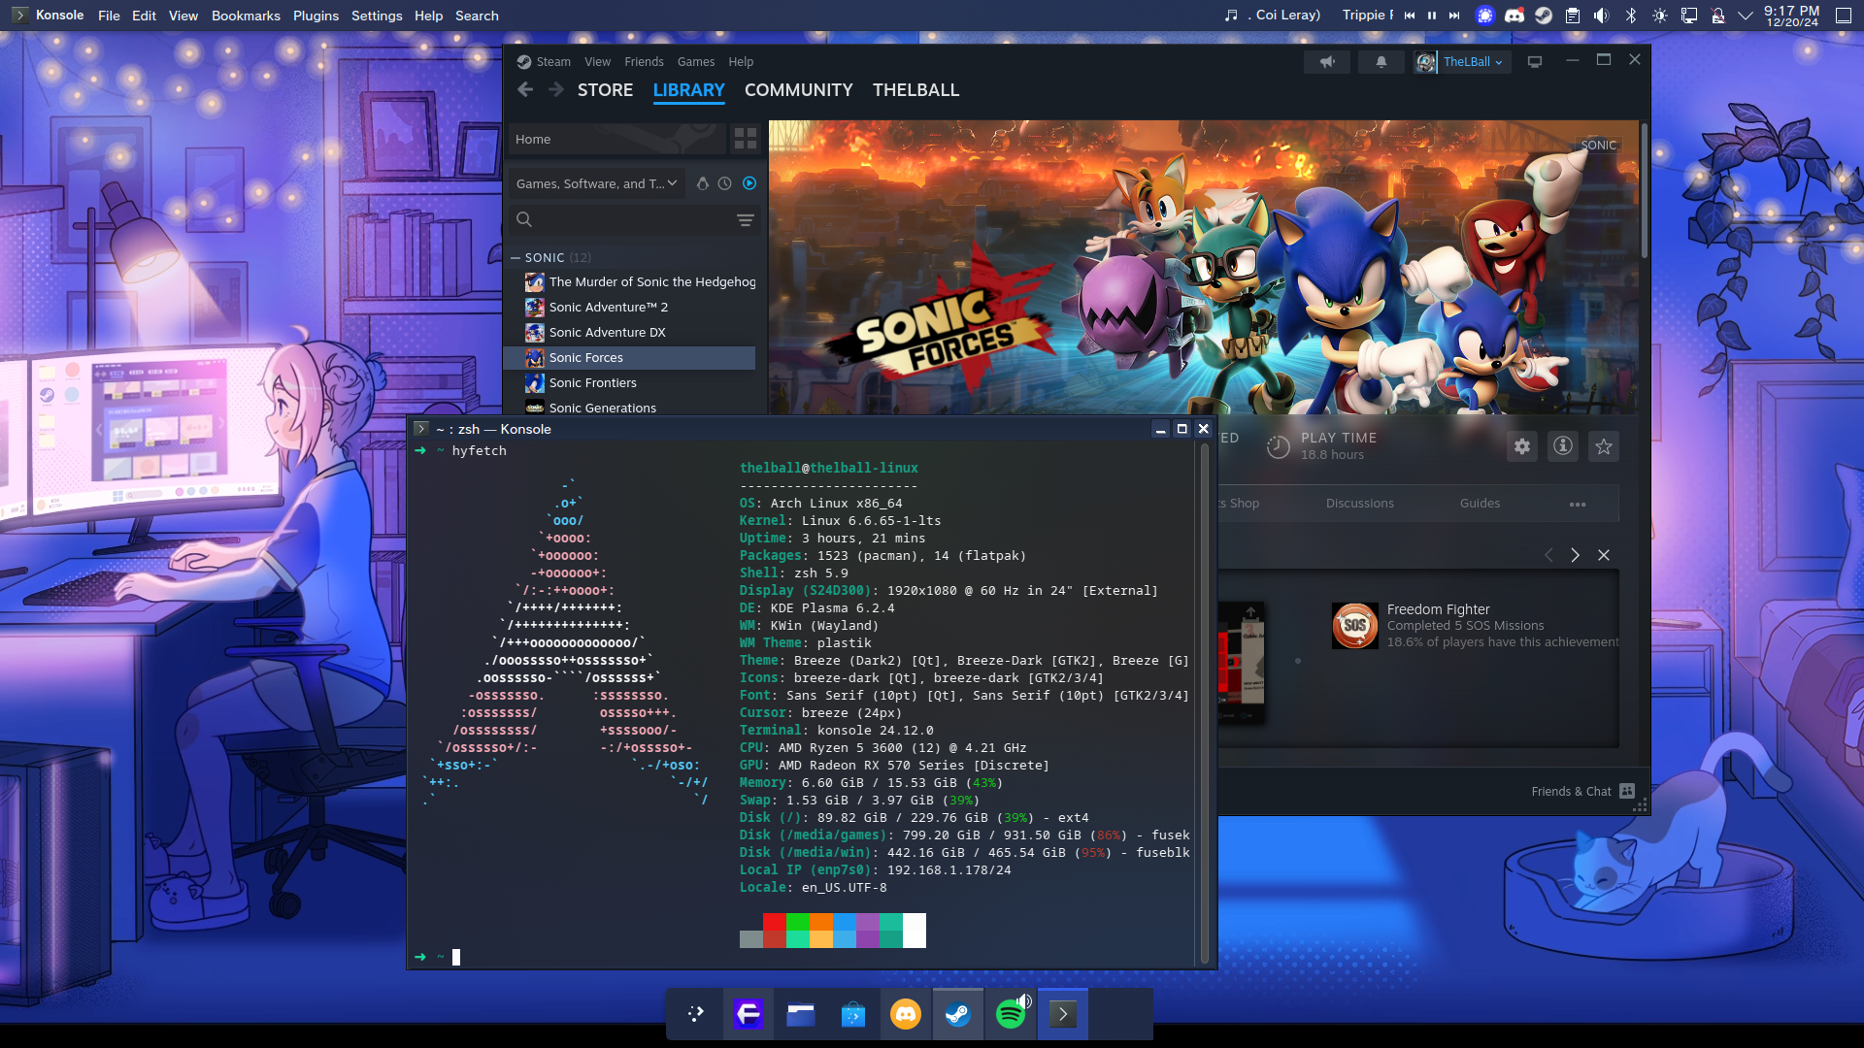
Task: Open the Games, Software dropdown
Action: coord(596,183)
